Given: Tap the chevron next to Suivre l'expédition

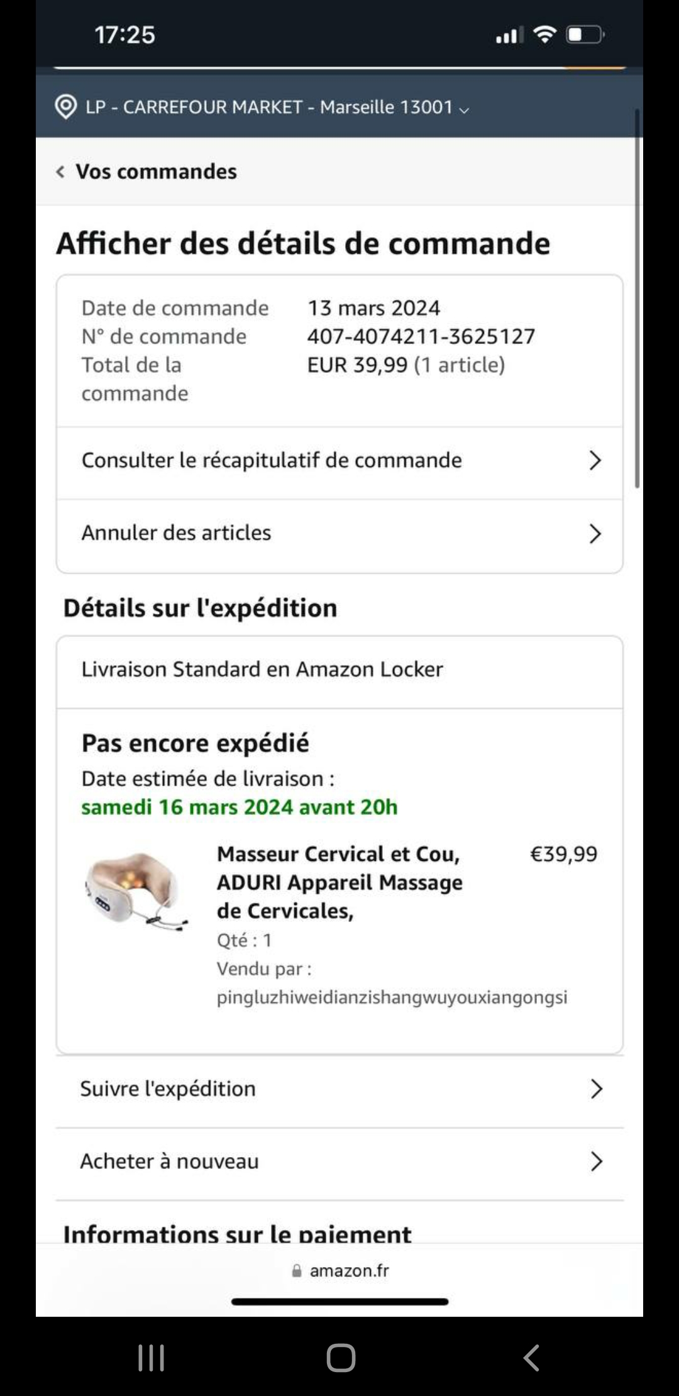Looking at the screenshot, I should (x=596, y=1089).
